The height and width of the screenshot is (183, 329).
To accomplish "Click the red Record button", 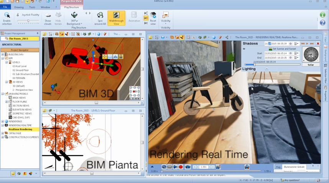I will [x=181, y=167].
